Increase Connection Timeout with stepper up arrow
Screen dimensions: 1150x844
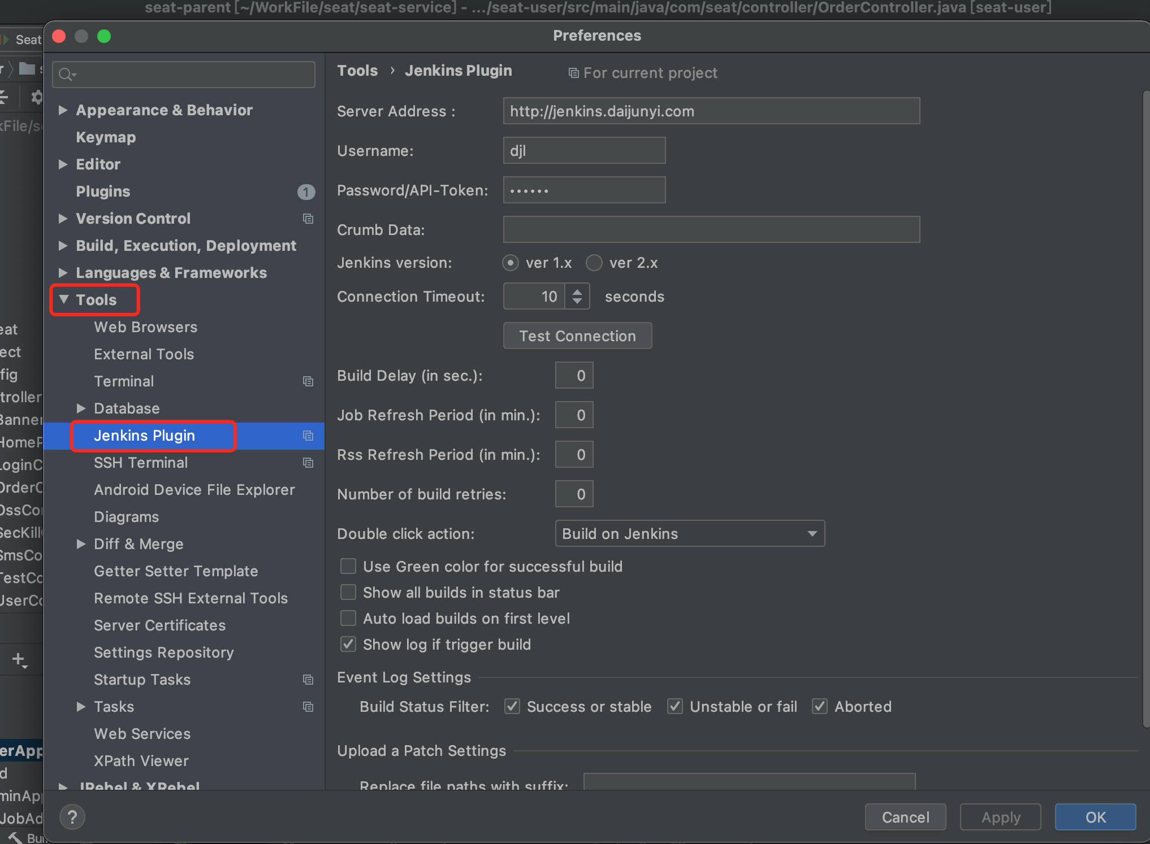[577, 292]
